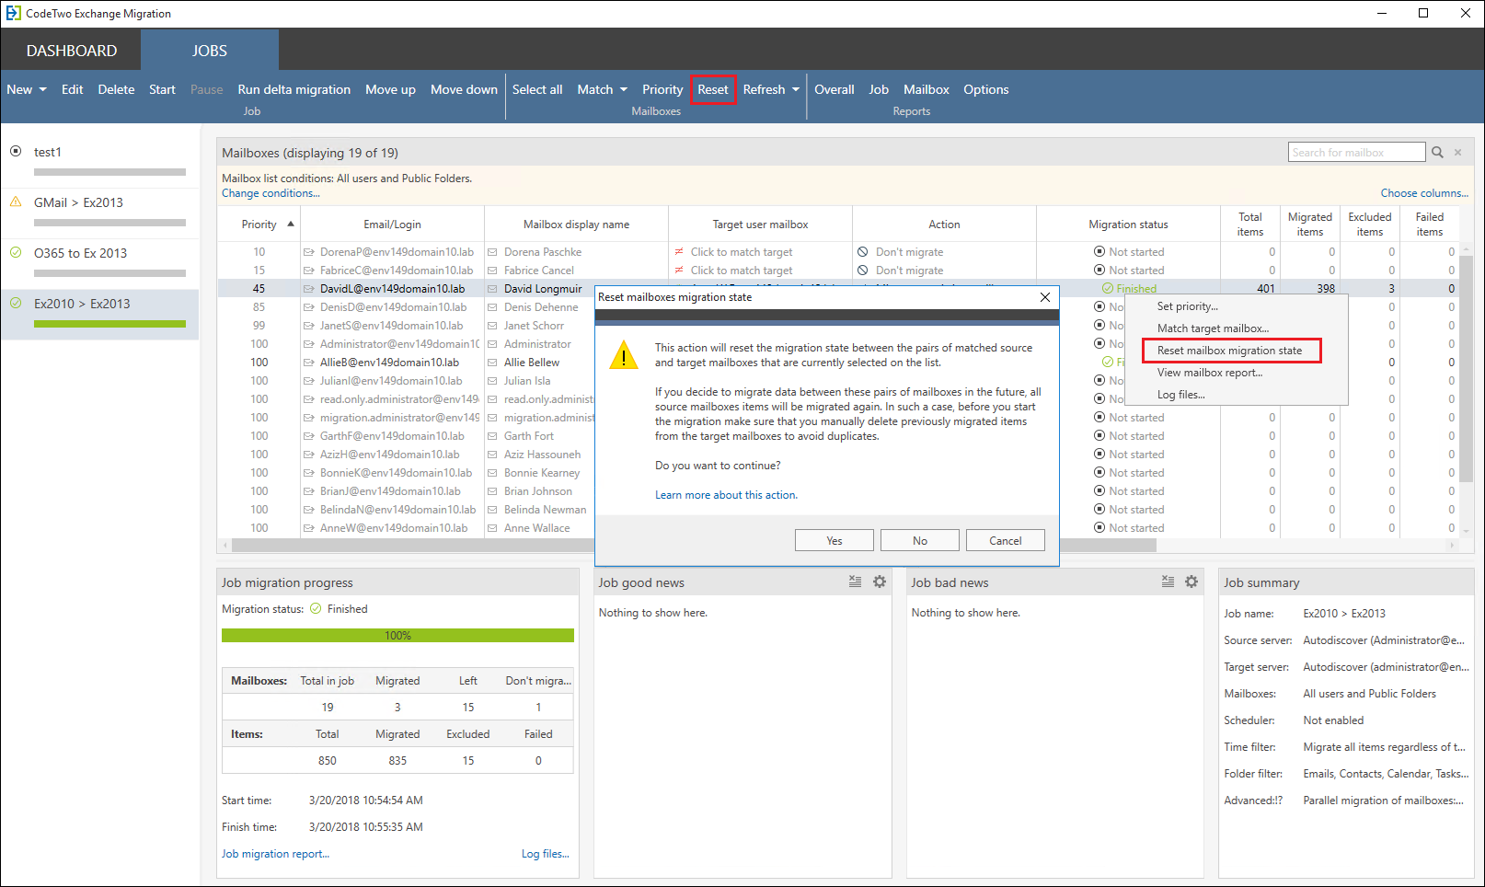Viewport: 1485px width, 887px height.
Task: Open the Match dropdown menu
Action: pos(602,89)
